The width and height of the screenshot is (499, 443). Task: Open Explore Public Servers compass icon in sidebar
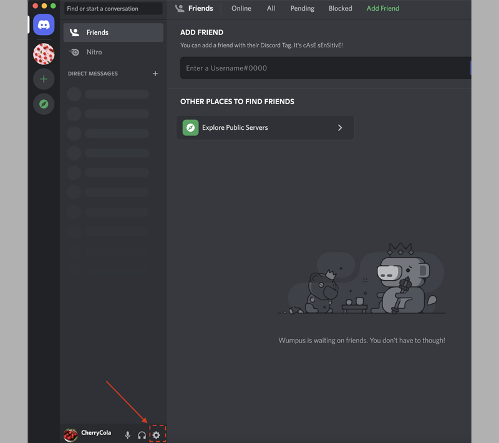[44, 104]
